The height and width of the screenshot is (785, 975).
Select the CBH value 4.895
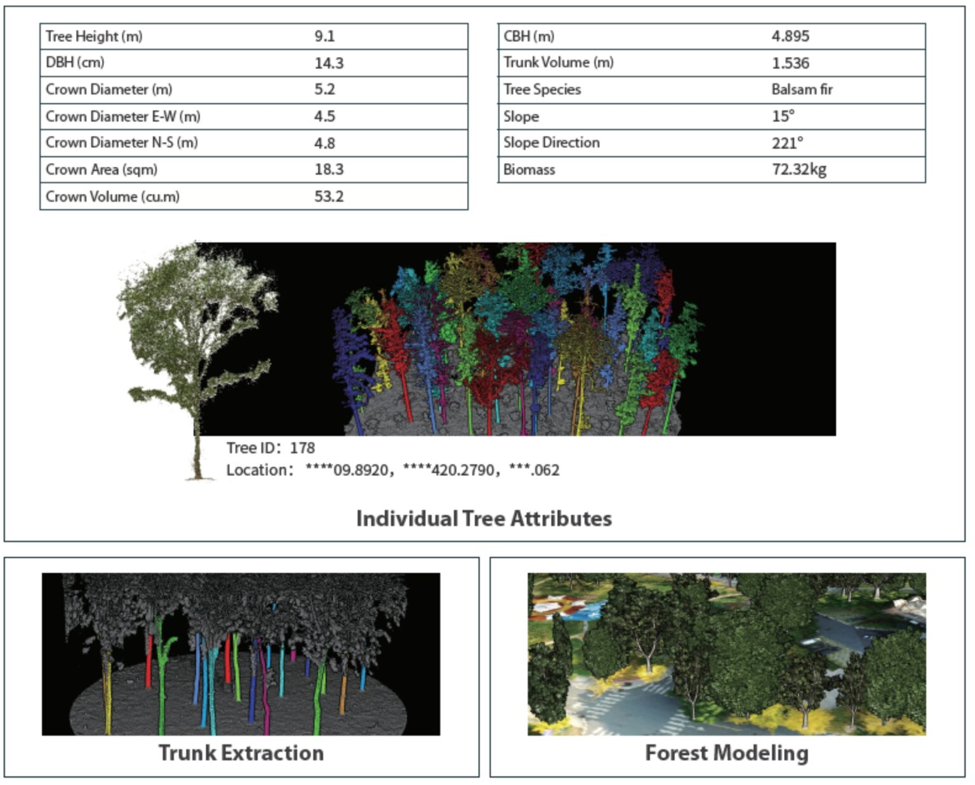pos(790,36)
